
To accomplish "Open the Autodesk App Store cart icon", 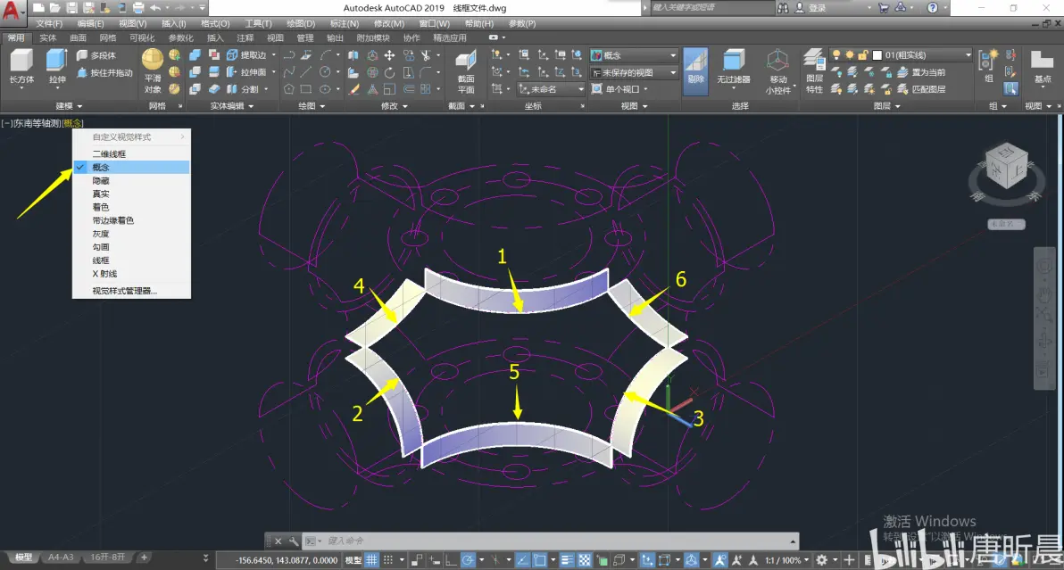I will point(884,7).
